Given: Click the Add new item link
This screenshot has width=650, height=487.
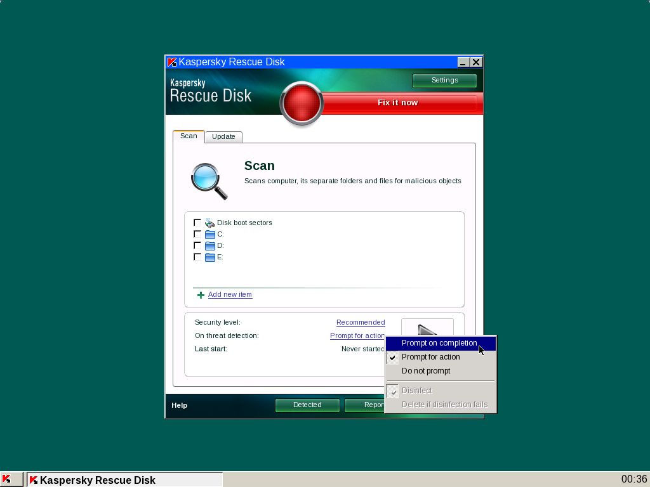Looking at the screenshot, I should tap(230, 294).
